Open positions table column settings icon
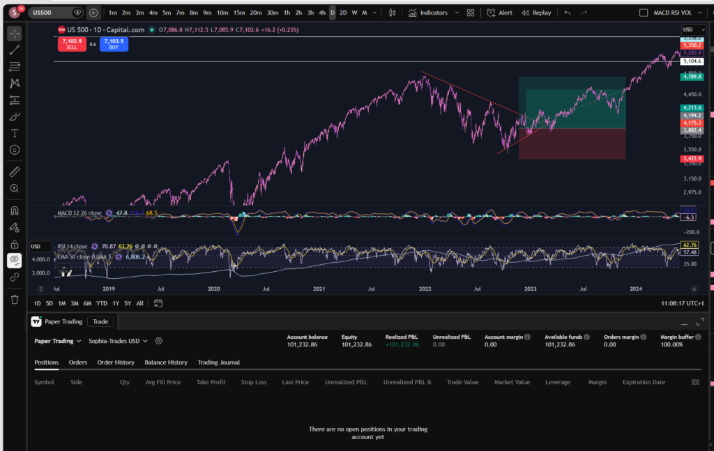The height and width of the screenshot is (451, 714). pos(695,382)
